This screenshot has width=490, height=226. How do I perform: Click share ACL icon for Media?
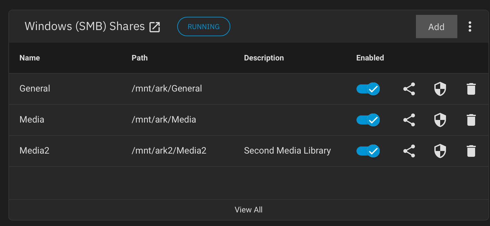click(x=409, y=120)
